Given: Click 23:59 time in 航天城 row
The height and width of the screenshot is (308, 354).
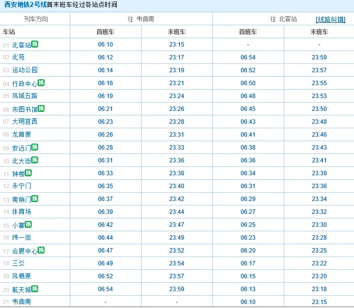Looking at the screenshot, I should 177,289.
